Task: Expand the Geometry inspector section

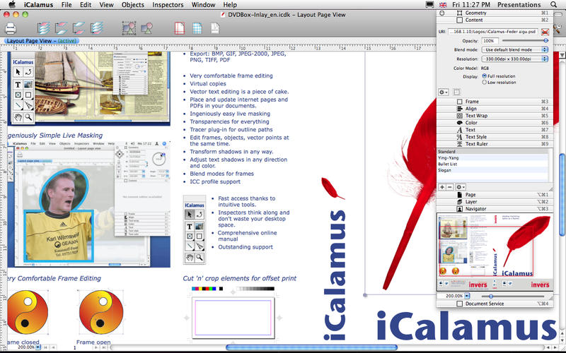Action: click(494, 13)
